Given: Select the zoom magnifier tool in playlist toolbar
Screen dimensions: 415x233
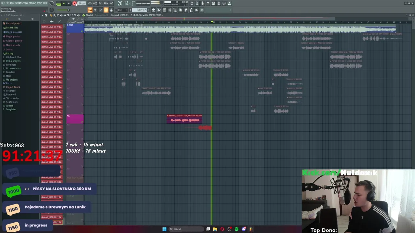Looking at the screenshot, I should pyautogui.click(x=75, y=15).
